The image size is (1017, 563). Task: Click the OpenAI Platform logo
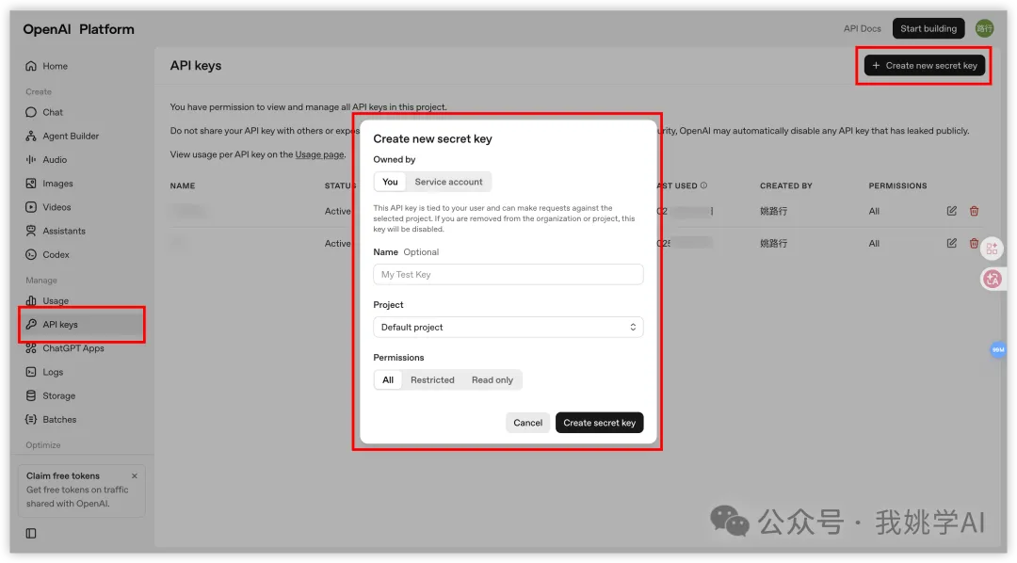pos(78,29)
